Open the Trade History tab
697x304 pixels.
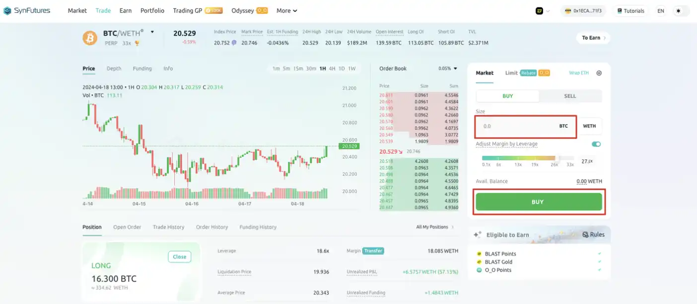coord(168,227)
